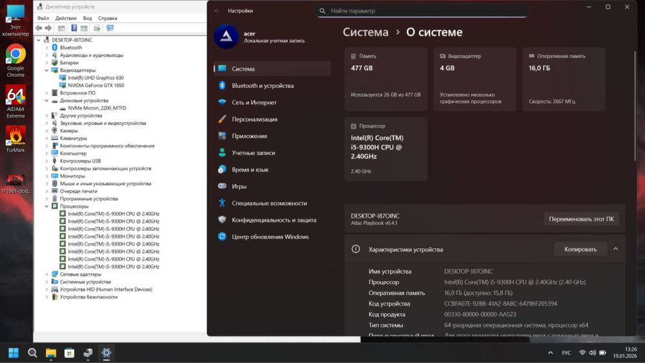Image resolution: width=645 pixels, height=363 pixels.
Task: Collapse 'Характеристики устройства' chevron
Action: 615,249
